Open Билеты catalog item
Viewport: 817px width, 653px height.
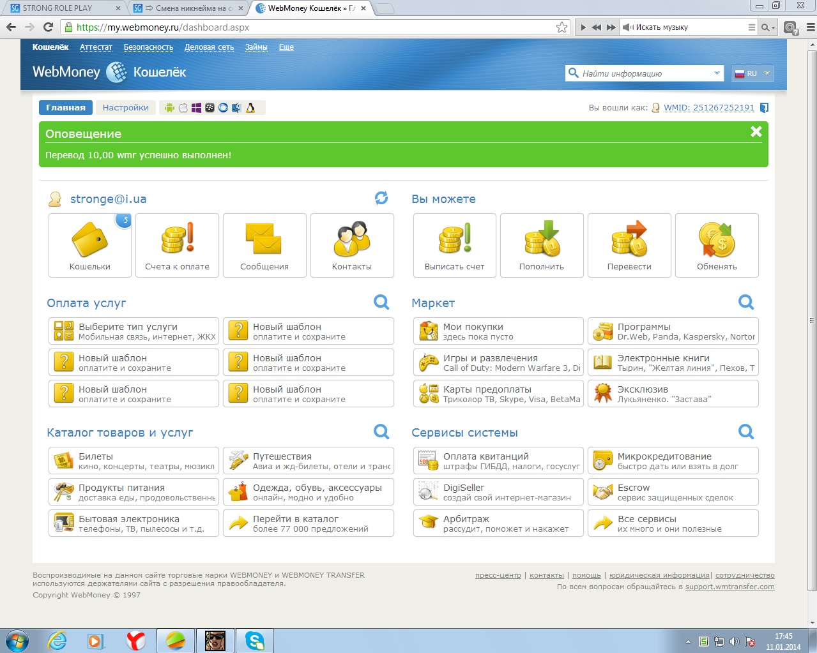click(x=134, y=461)
